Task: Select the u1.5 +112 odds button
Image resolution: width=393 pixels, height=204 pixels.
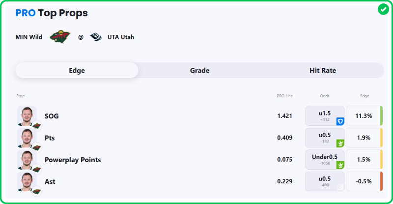Action: pyautogui.click(x=324, y=116)
